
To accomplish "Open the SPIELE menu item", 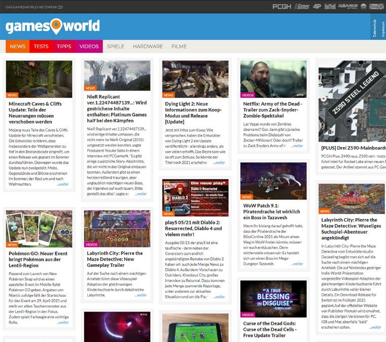I will (x=116, y=46).
